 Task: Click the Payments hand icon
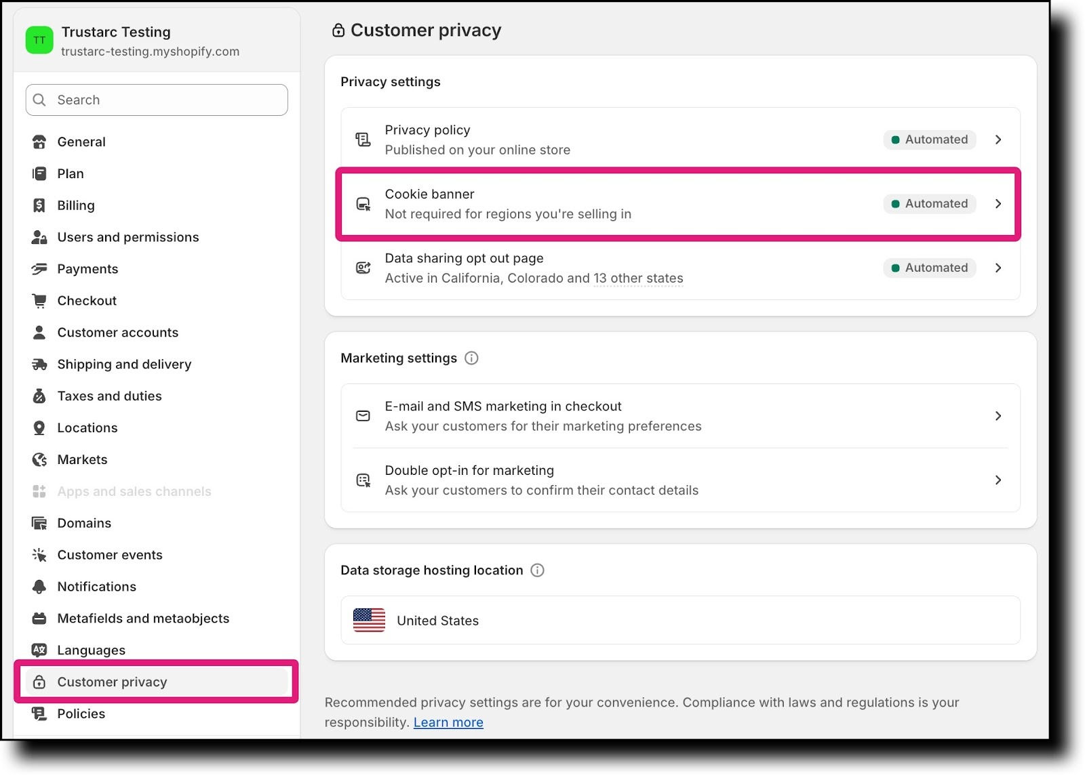[x=39, y=270]
